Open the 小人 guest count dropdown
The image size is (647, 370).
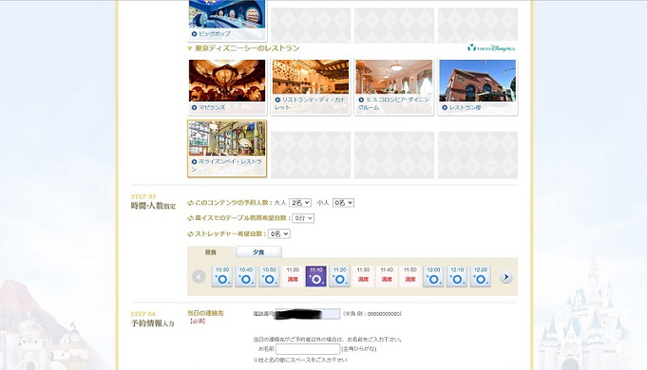(x=343, y=203)
